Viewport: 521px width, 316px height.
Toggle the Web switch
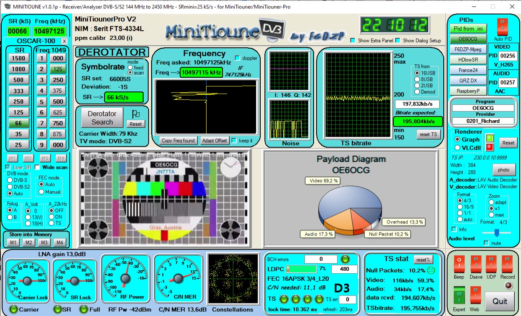click(x=476, y=295)
